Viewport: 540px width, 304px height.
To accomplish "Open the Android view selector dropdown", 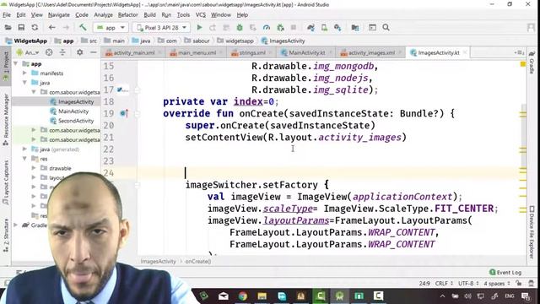I will coord(28,52).
